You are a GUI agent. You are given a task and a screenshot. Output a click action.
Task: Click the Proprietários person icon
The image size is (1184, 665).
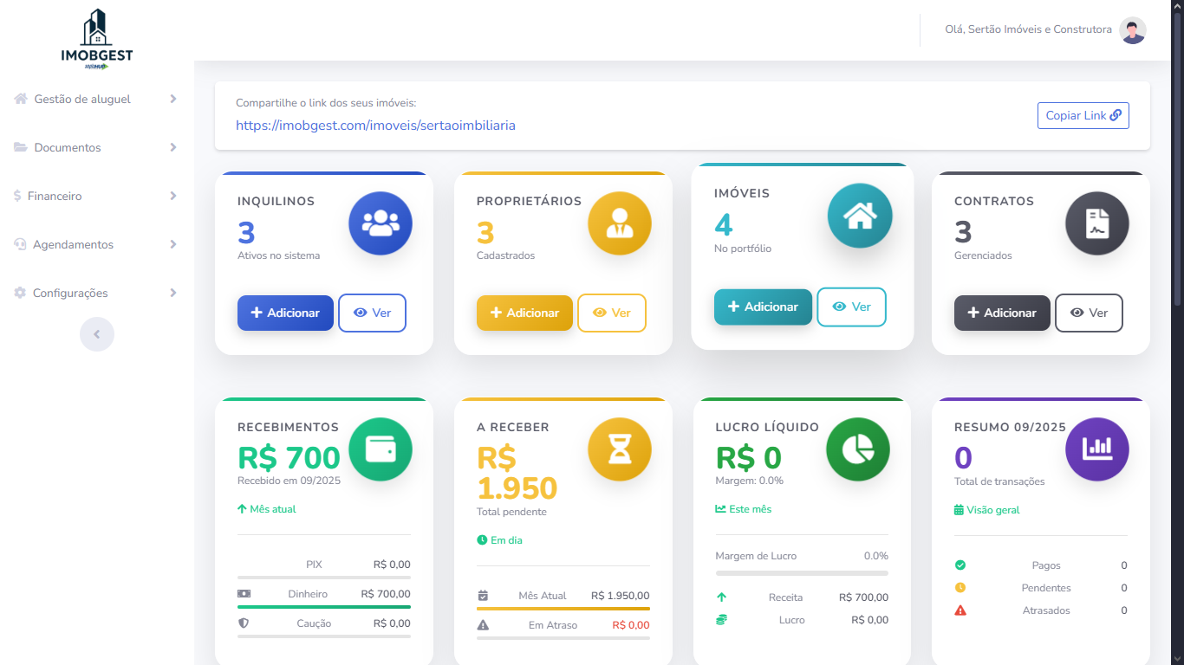click(620, 223)
